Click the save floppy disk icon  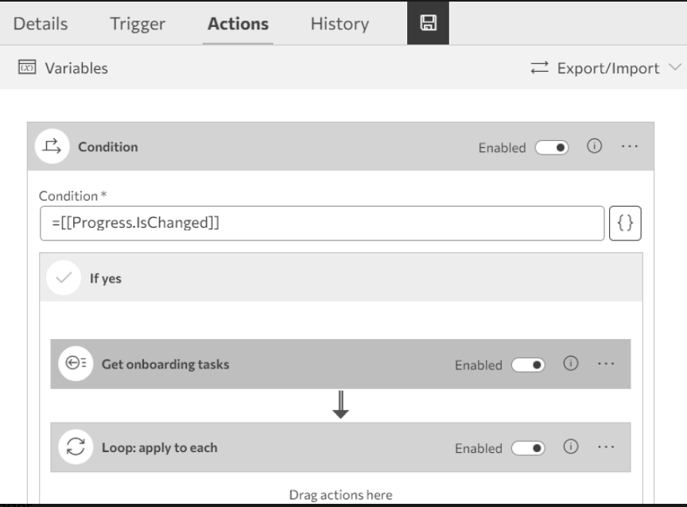point(428,23)
